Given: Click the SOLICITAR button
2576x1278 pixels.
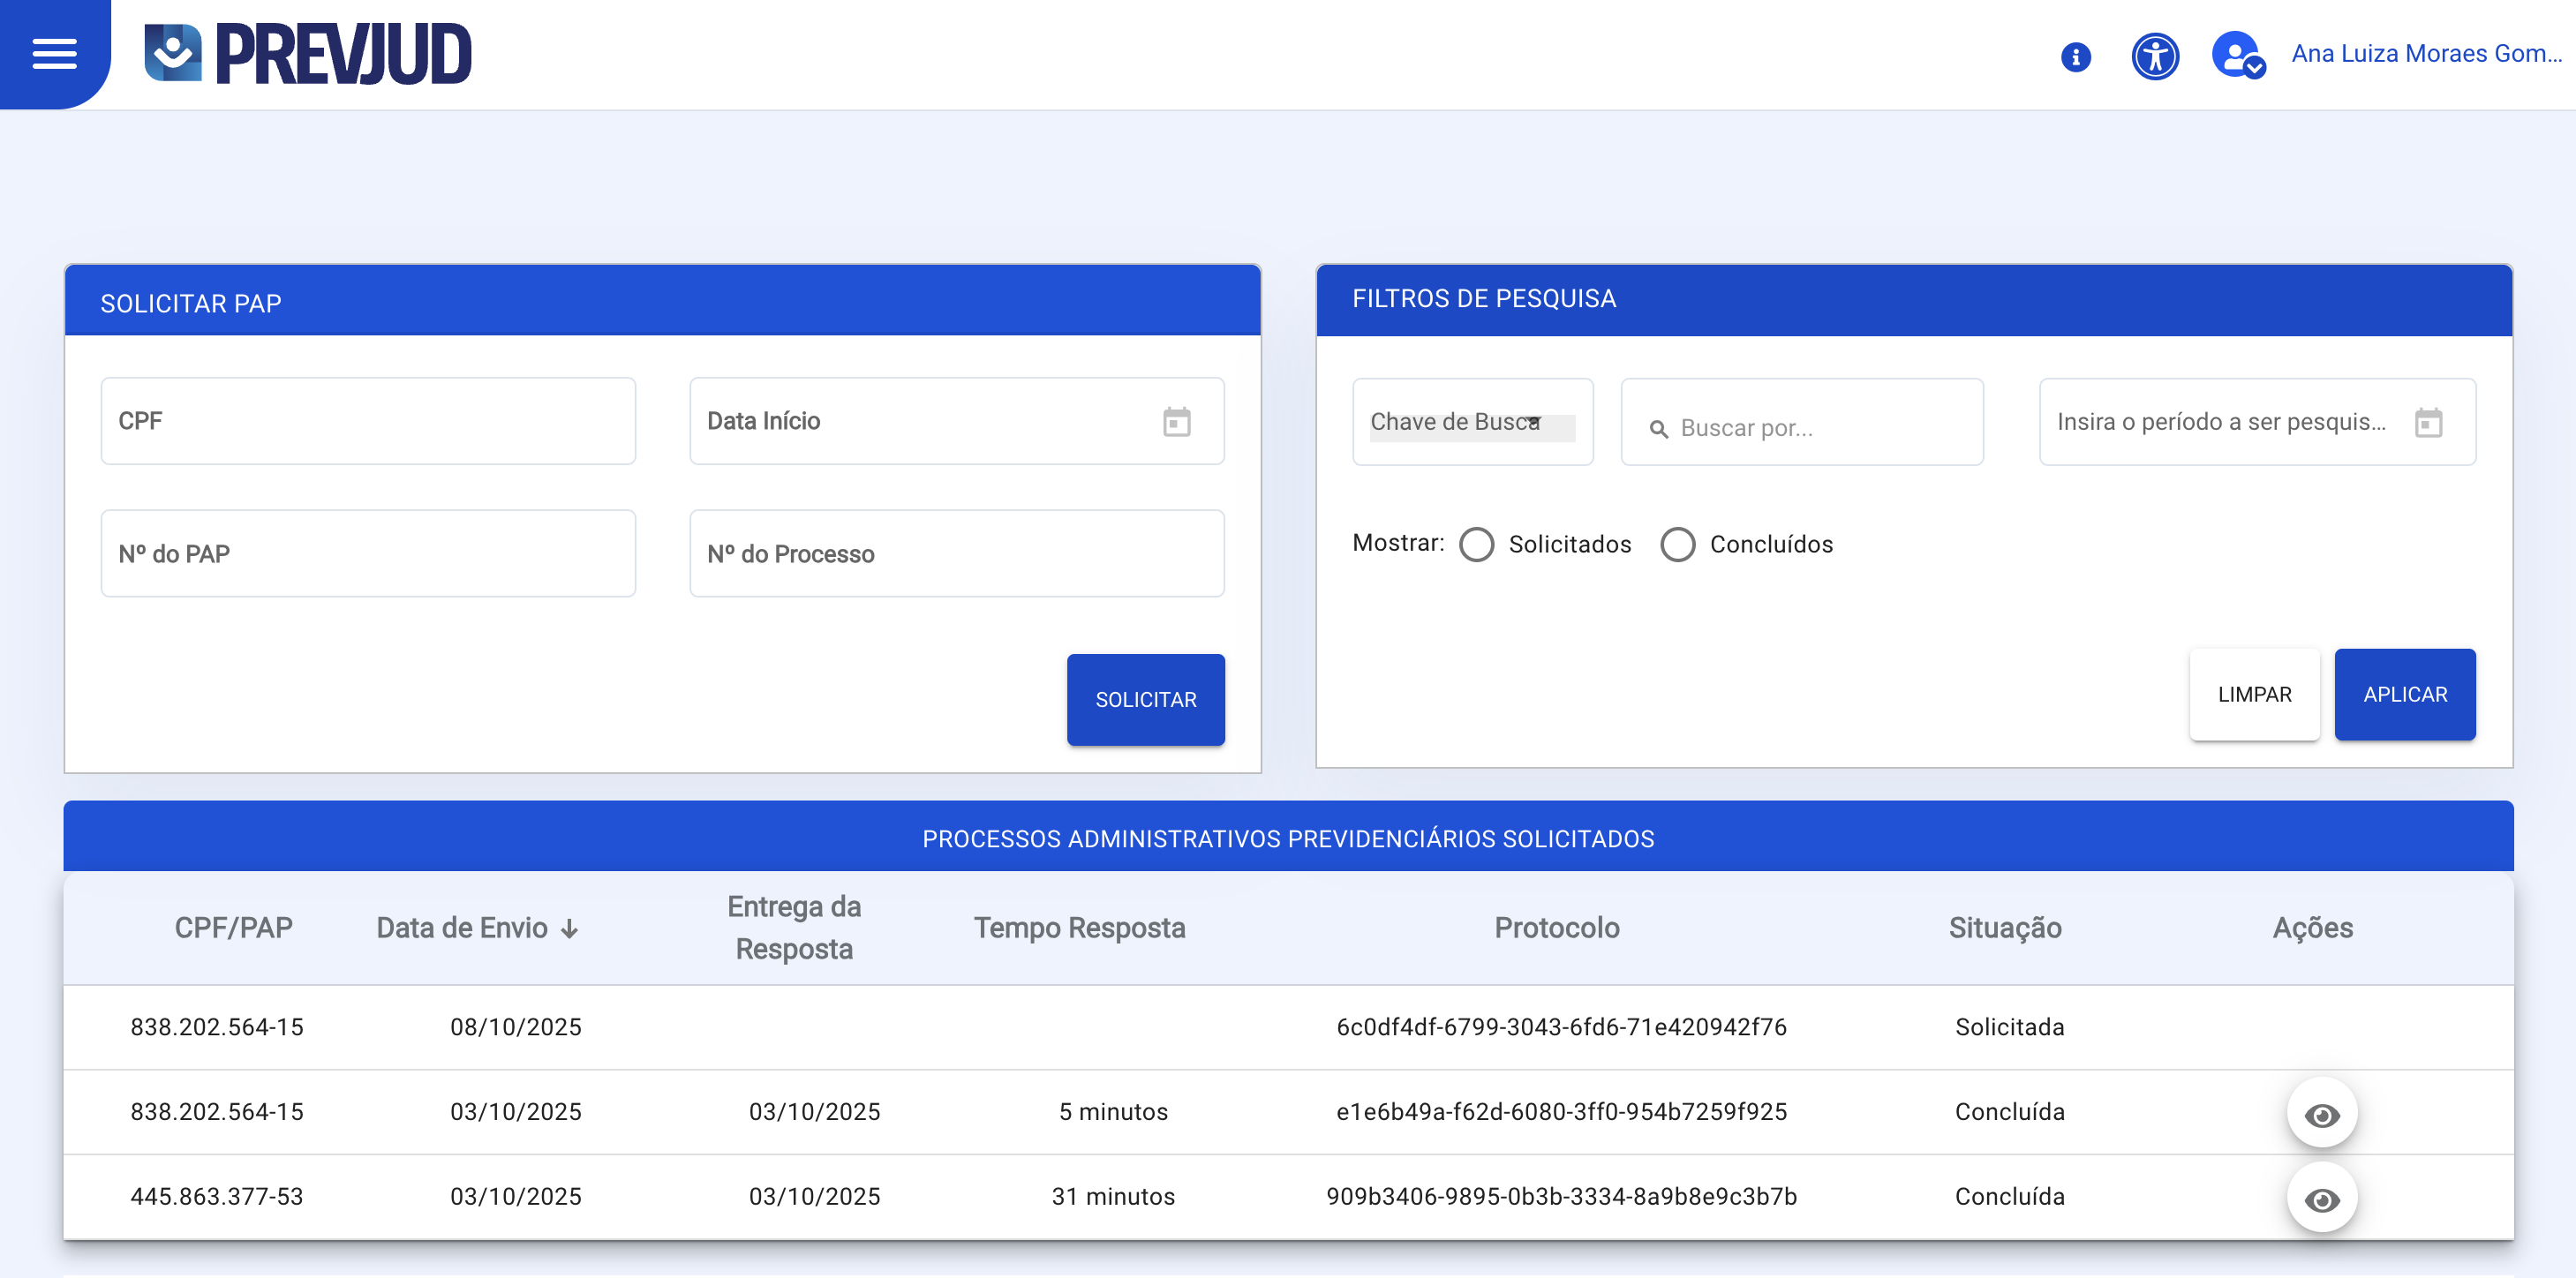Looking at the screenshot, I should (1145, 699).
